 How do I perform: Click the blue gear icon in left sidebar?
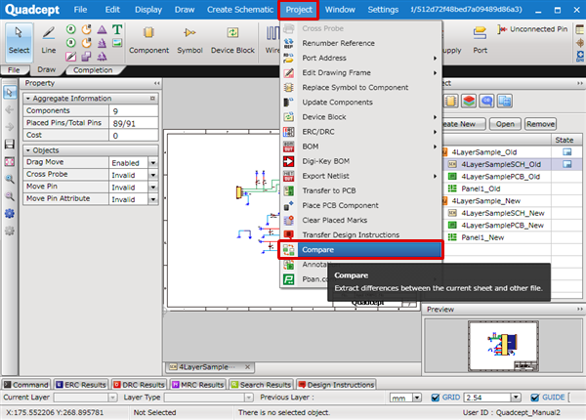10,213
